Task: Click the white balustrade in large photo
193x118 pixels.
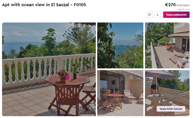Action: 49,69
